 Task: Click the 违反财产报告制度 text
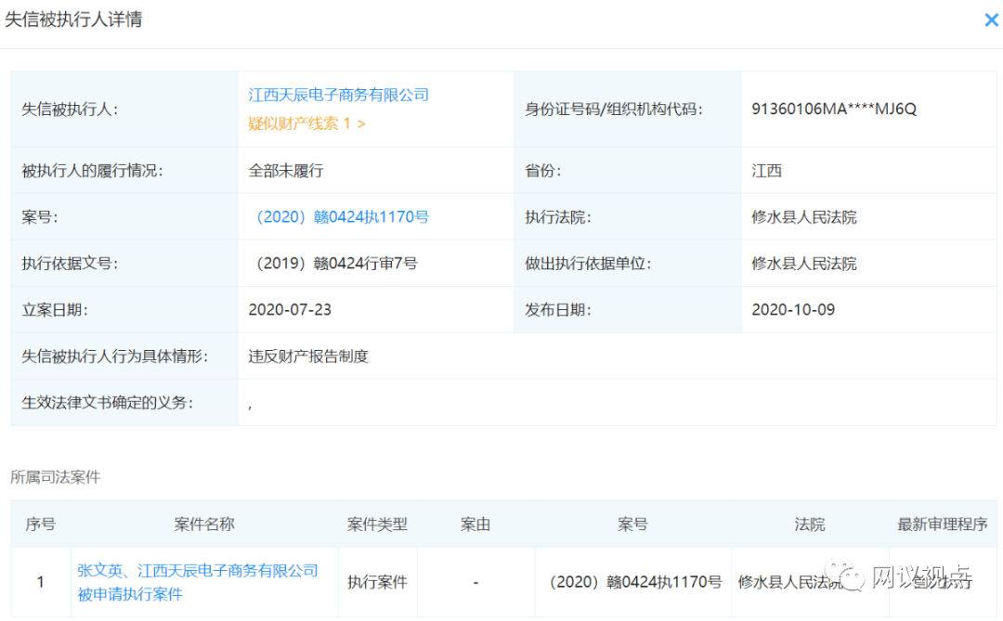click(308, 356)
